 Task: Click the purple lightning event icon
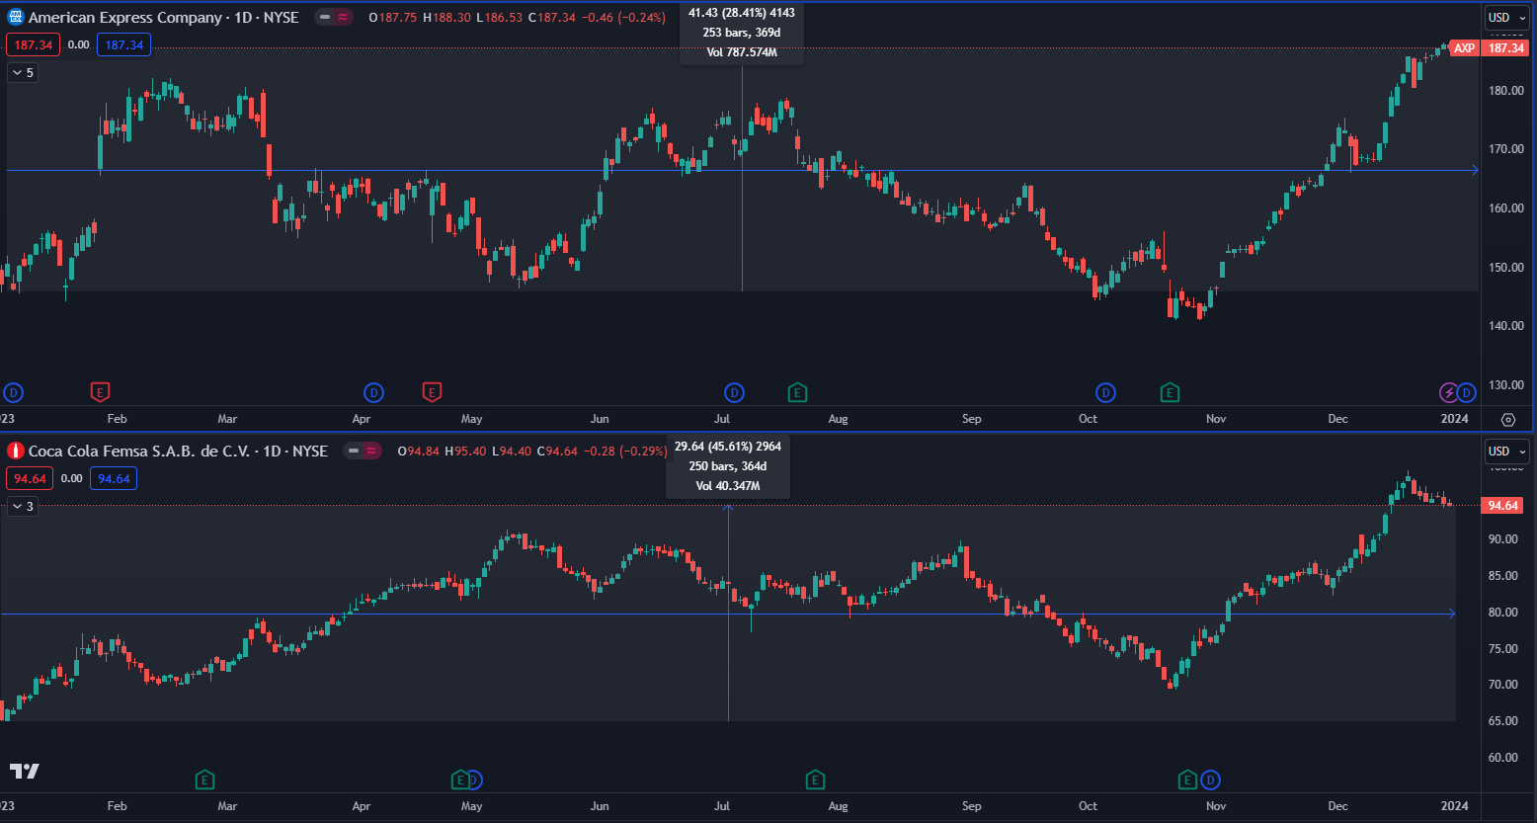click(x=1449, y=392)
